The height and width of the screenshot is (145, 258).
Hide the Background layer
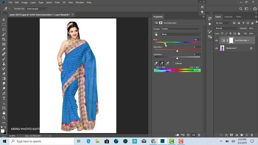(216, 48)
